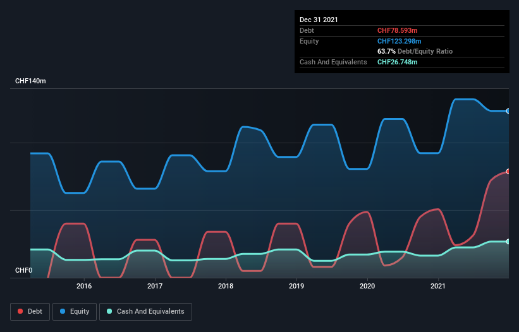Click the 2020 axis label
The height and width of the screenshot is (332, 519).
point(367,286)
